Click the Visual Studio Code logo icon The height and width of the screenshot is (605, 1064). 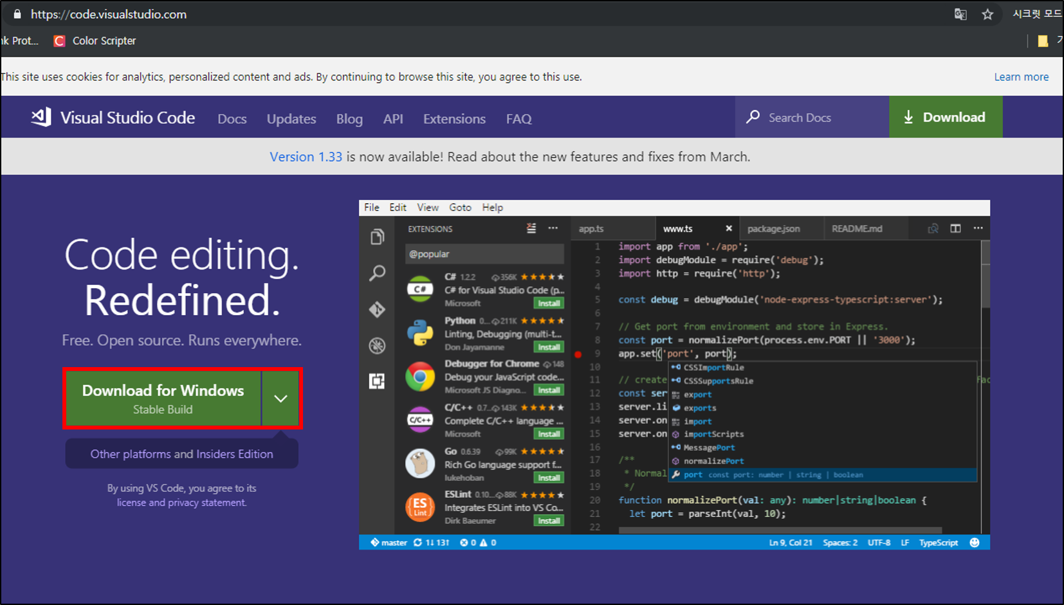[x=41, y=117]
